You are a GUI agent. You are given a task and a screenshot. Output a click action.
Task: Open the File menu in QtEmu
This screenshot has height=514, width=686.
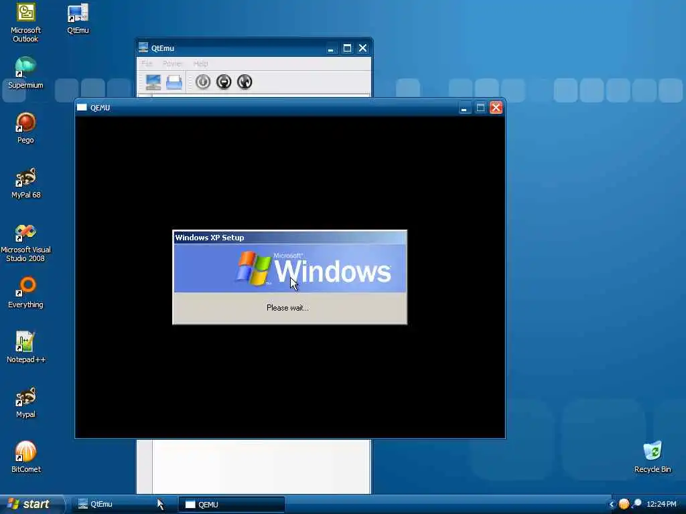[147, 64]
